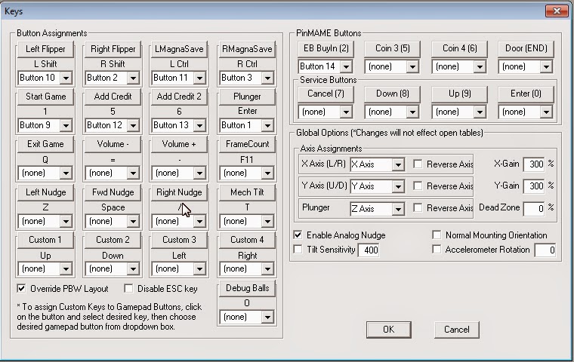Click the LMagnaSave assignment button
Screen dimensions: 574x362
(179, 49)
